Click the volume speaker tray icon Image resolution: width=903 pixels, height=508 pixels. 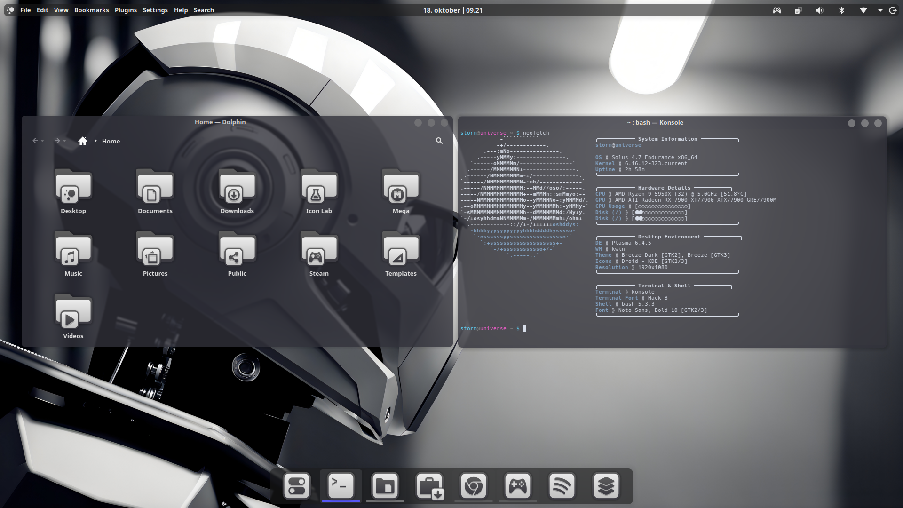pos(820,10)
